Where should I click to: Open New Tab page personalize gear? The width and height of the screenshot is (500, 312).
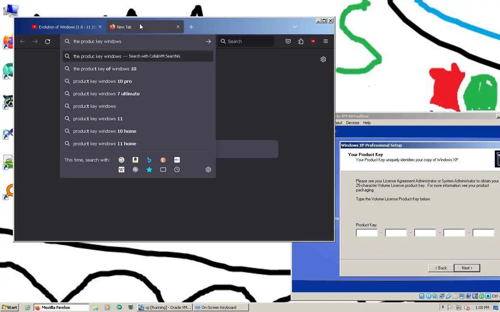pos(323,59)
